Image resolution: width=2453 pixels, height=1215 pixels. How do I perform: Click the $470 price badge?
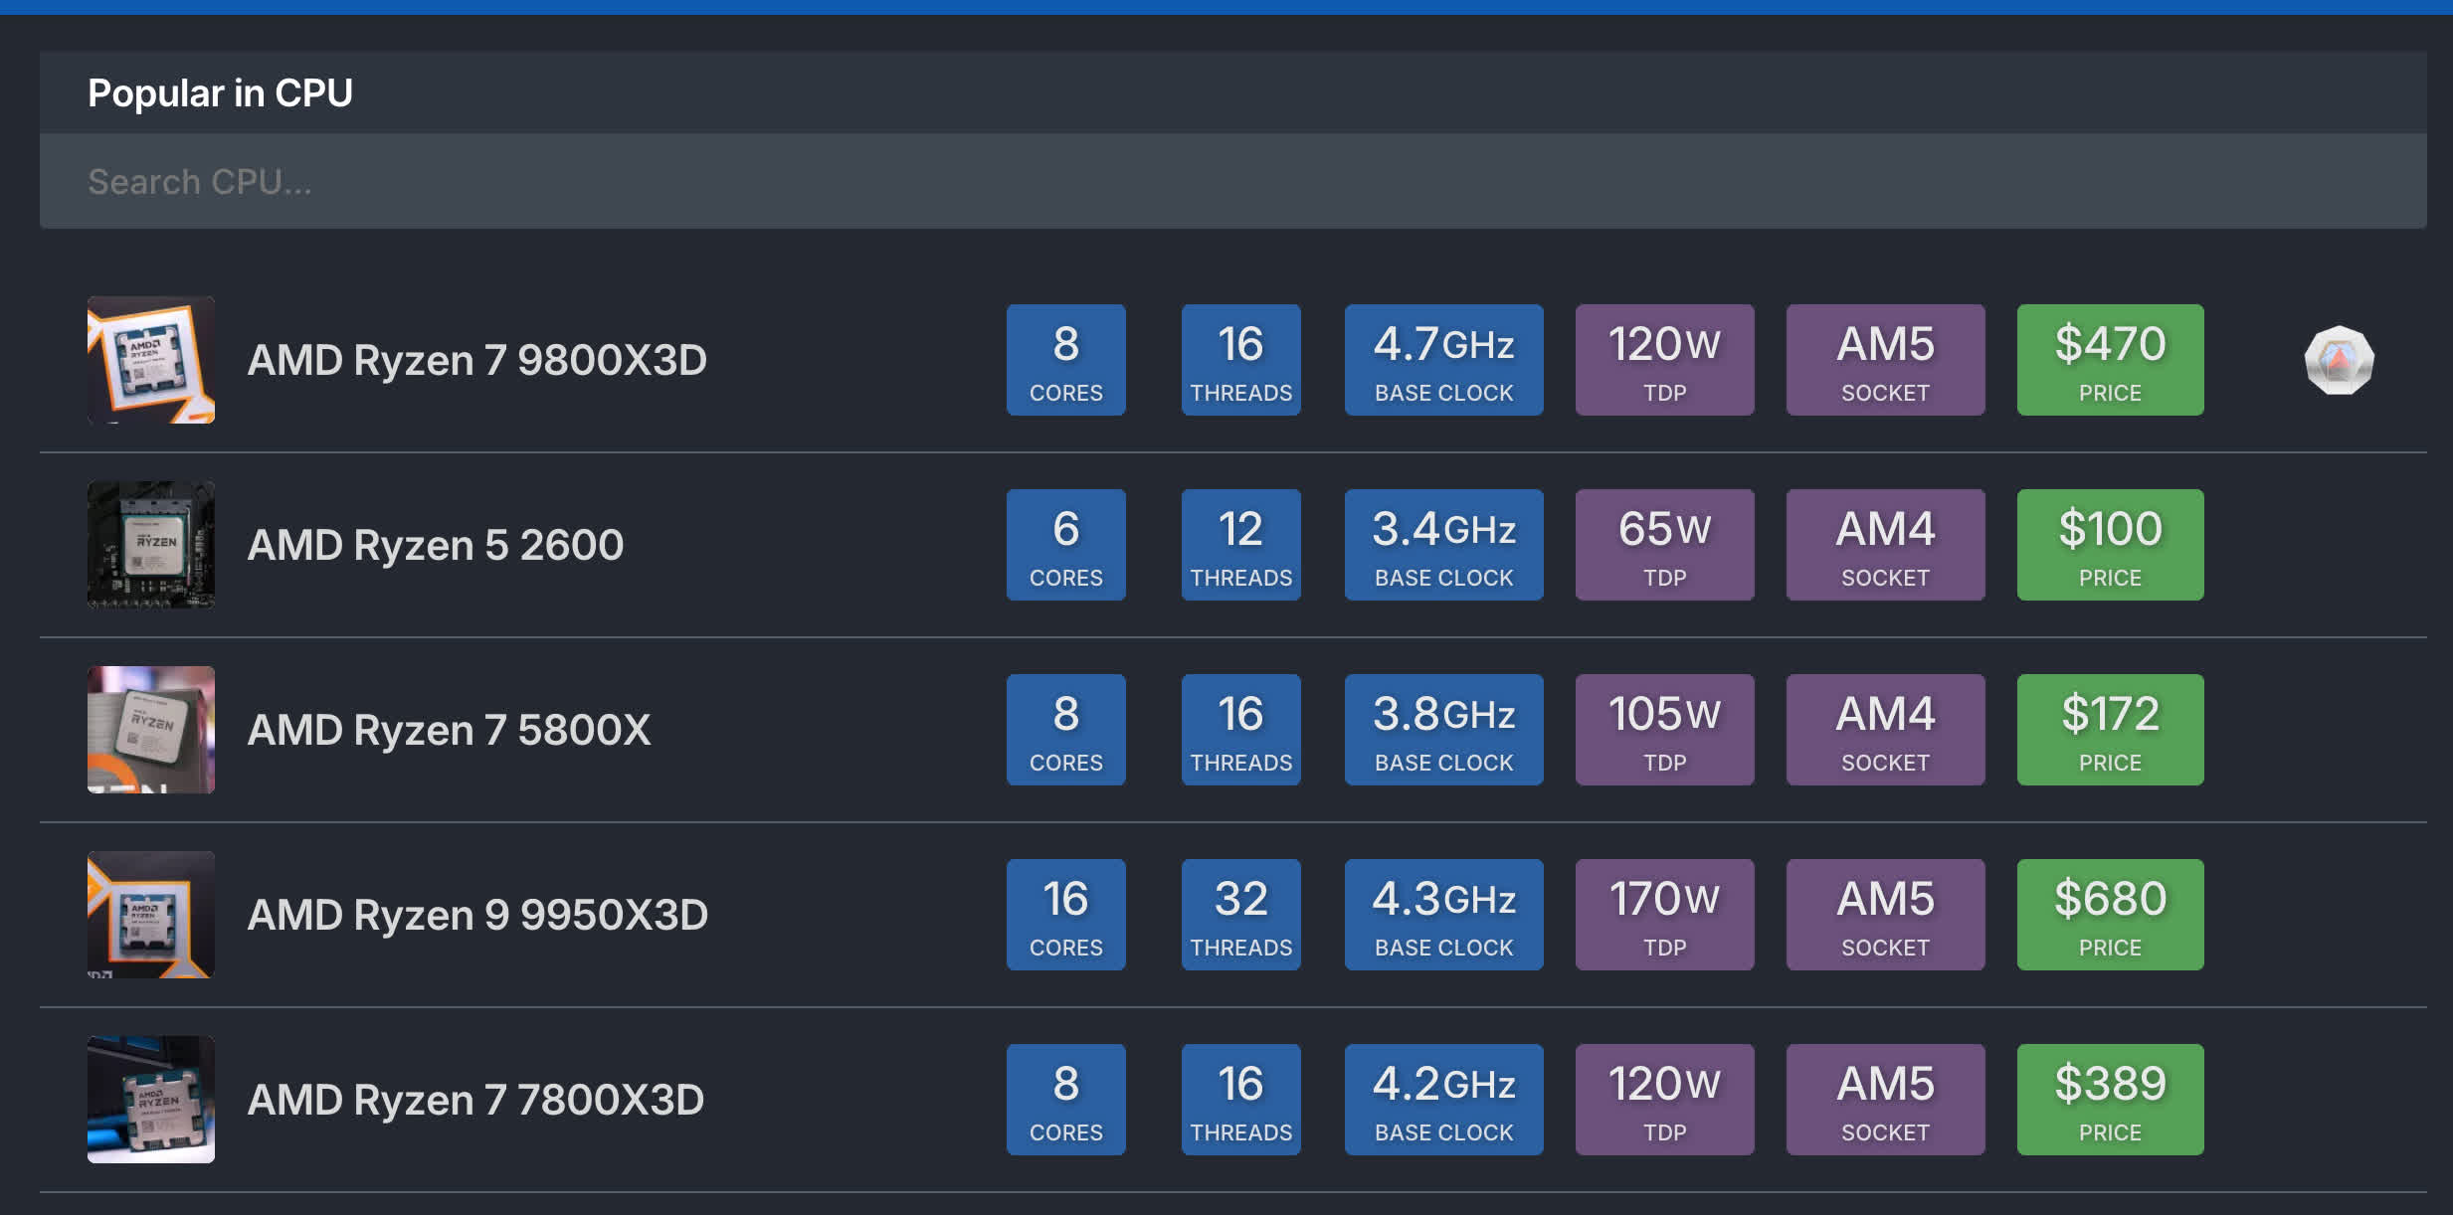coord(2110,360)
